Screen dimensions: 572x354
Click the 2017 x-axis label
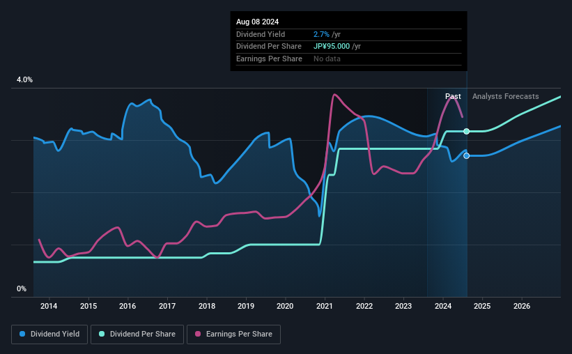pos(167,306)
